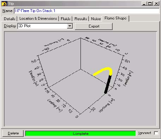
Task: Click the Delete button
Action: click(13, 133)
